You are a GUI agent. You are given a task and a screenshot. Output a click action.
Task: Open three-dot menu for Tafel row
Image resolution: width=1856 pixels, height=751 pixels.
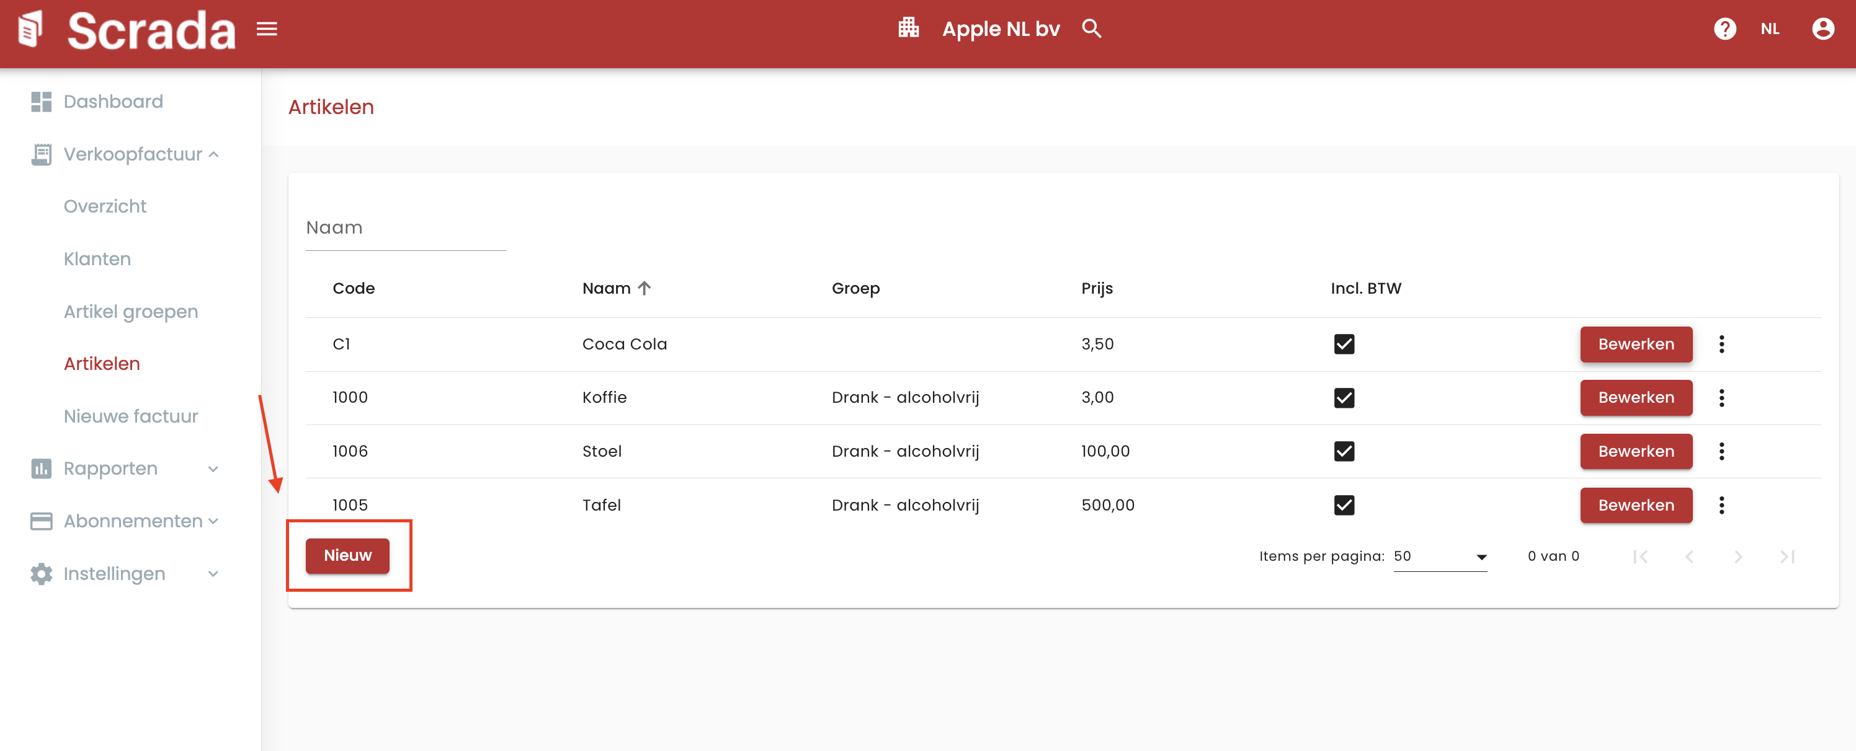pos(1721,506)
